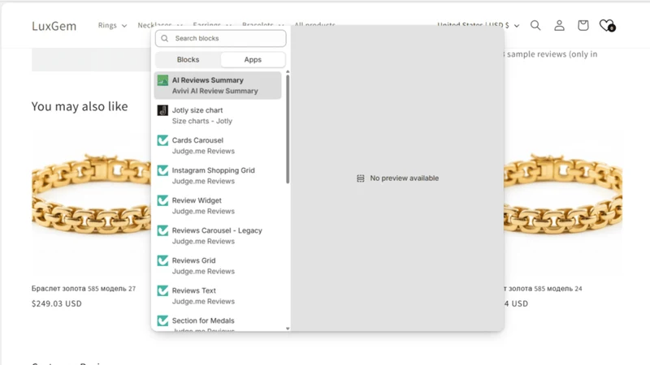Select the Instagram Shopping Grid block
This screenshot has width=650, height=365.
tap(218, 176)
